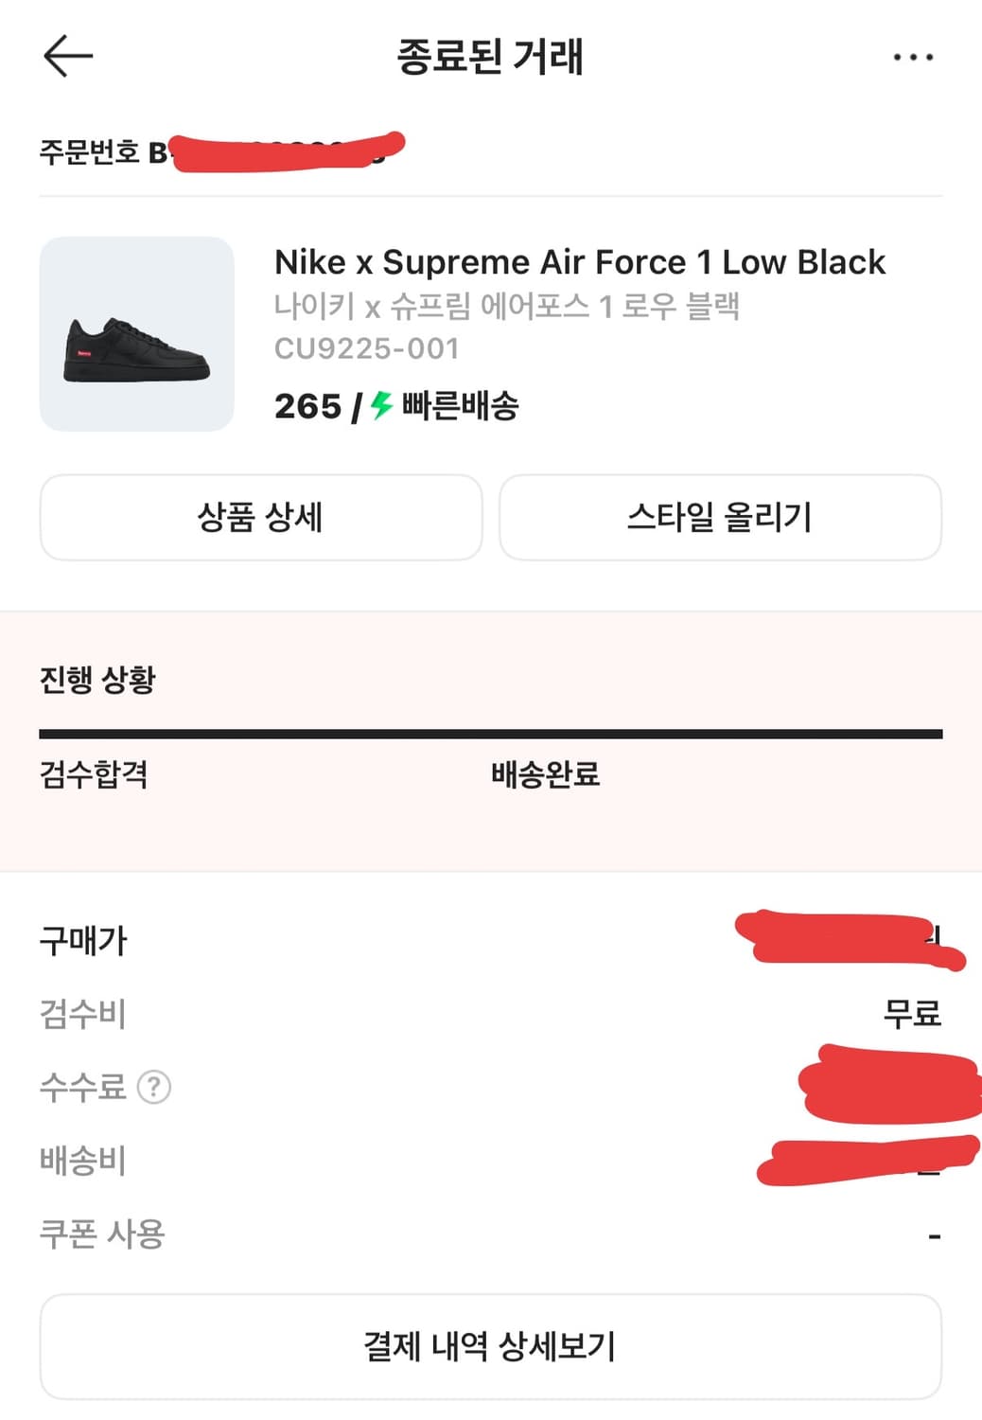Tap the Korean product name subtitle
The image size is (982, 1420).
pyautogui.click(x=506, y=306)
